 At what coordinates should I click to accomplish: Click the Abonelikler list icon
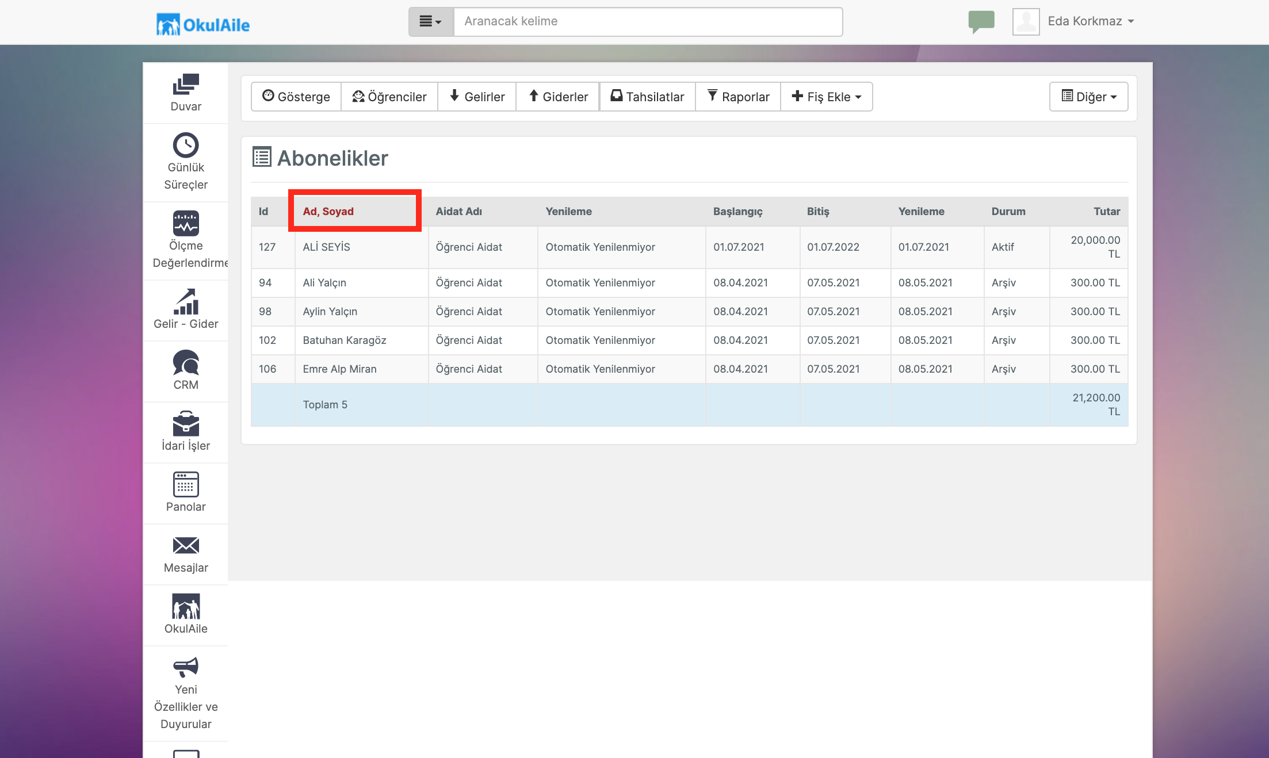(x=262, y=157)
